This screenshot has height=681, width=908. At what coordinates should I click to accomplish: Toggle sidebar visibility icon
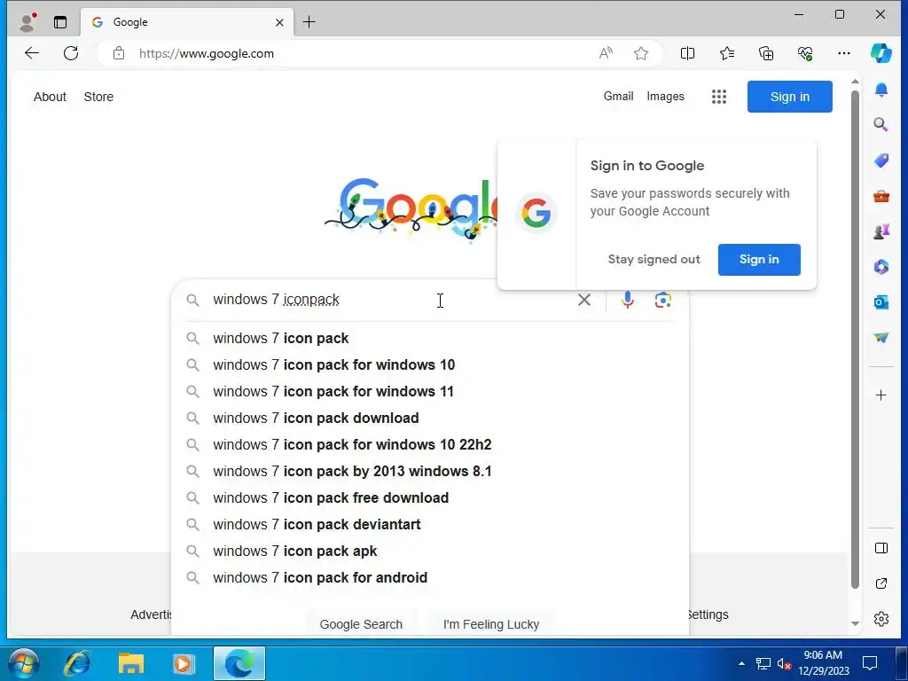(x=881, y=548)
